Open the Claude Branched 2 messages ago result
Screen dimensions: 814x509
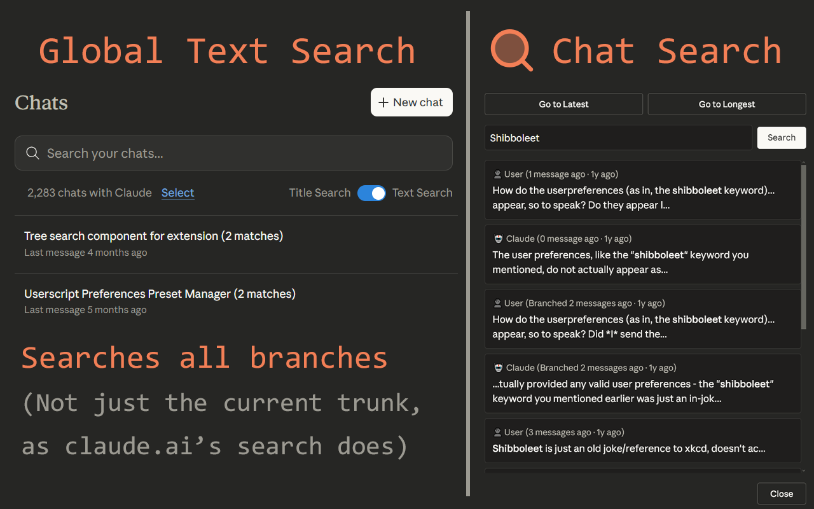click(642, 384)
